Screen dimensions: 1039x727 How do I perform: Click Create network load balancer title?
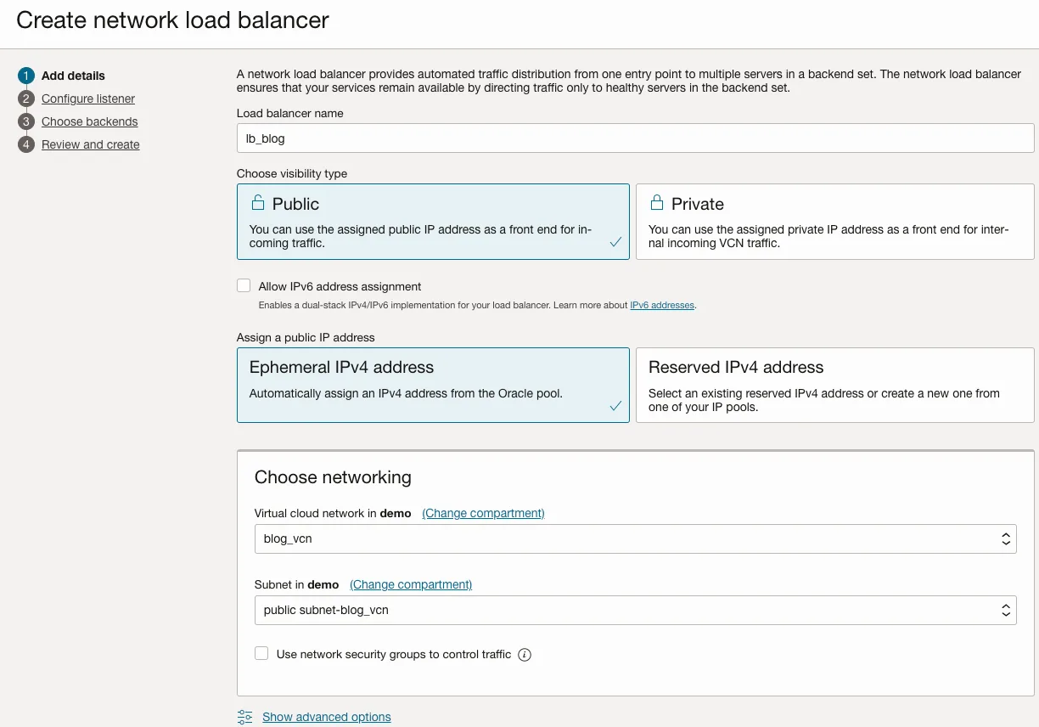(172, 20)
